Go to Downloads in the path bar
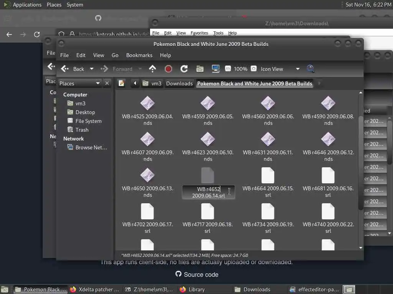 (x=179, y=83)
